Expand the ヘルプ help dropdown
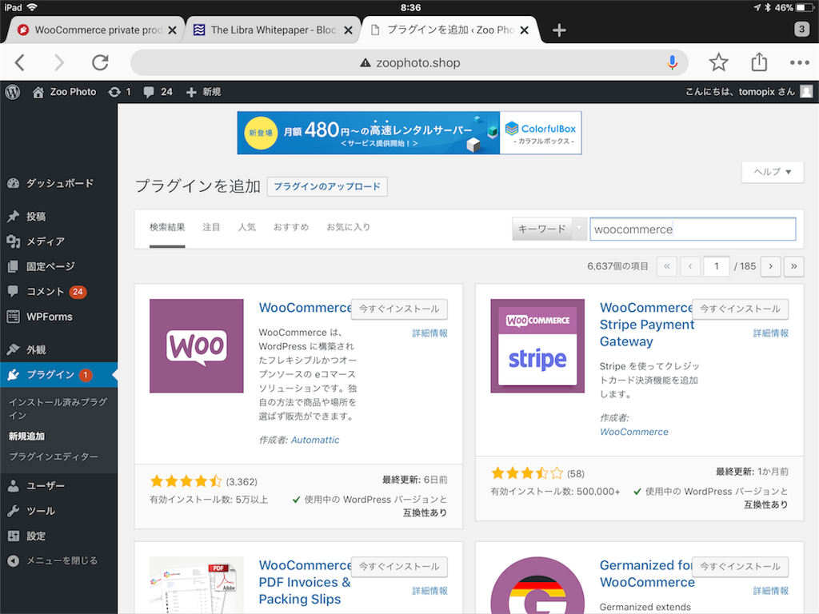 [773, 172]
